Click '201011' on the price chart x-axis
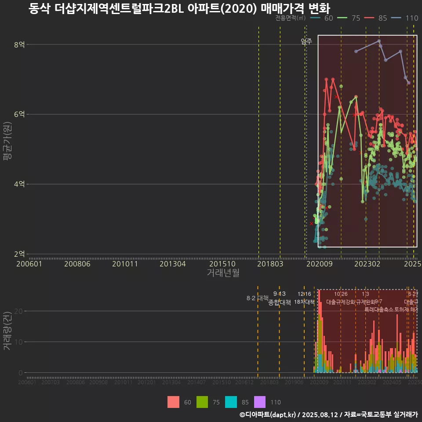Viewport: 422px width, 422px height. coord(125,264)
